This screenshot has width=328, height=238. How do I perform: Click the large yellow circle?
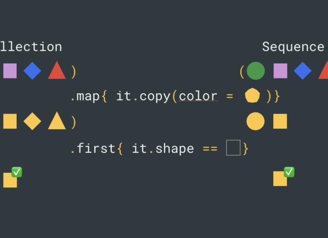[x=256, y=122]
